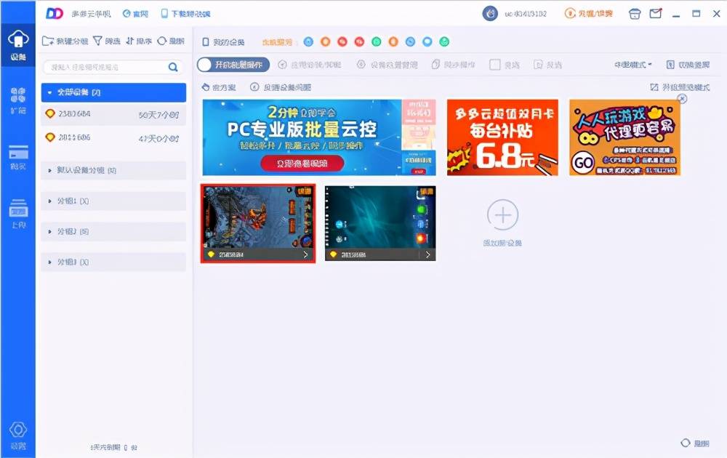Open the teal screen device thumbnail
The height and width of the screenshot is (458, 727).
(380, 223)
